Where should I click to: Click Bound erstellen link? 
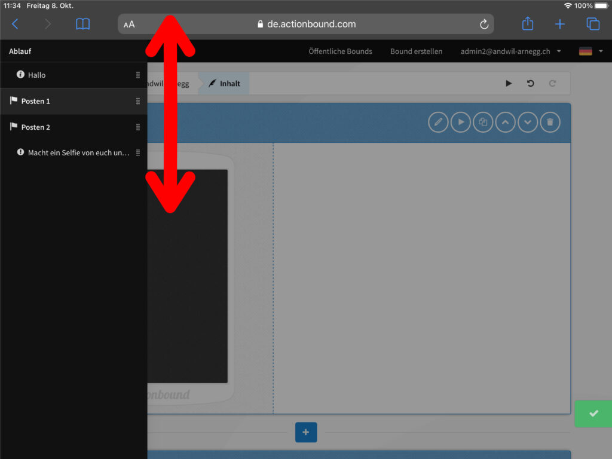tap(416, 51)
